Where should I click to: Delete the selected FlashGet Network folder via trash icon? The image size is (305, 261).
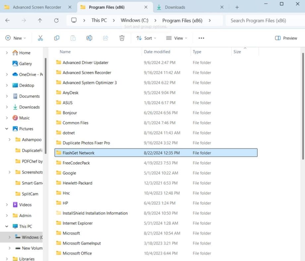(x=122, y=38)
